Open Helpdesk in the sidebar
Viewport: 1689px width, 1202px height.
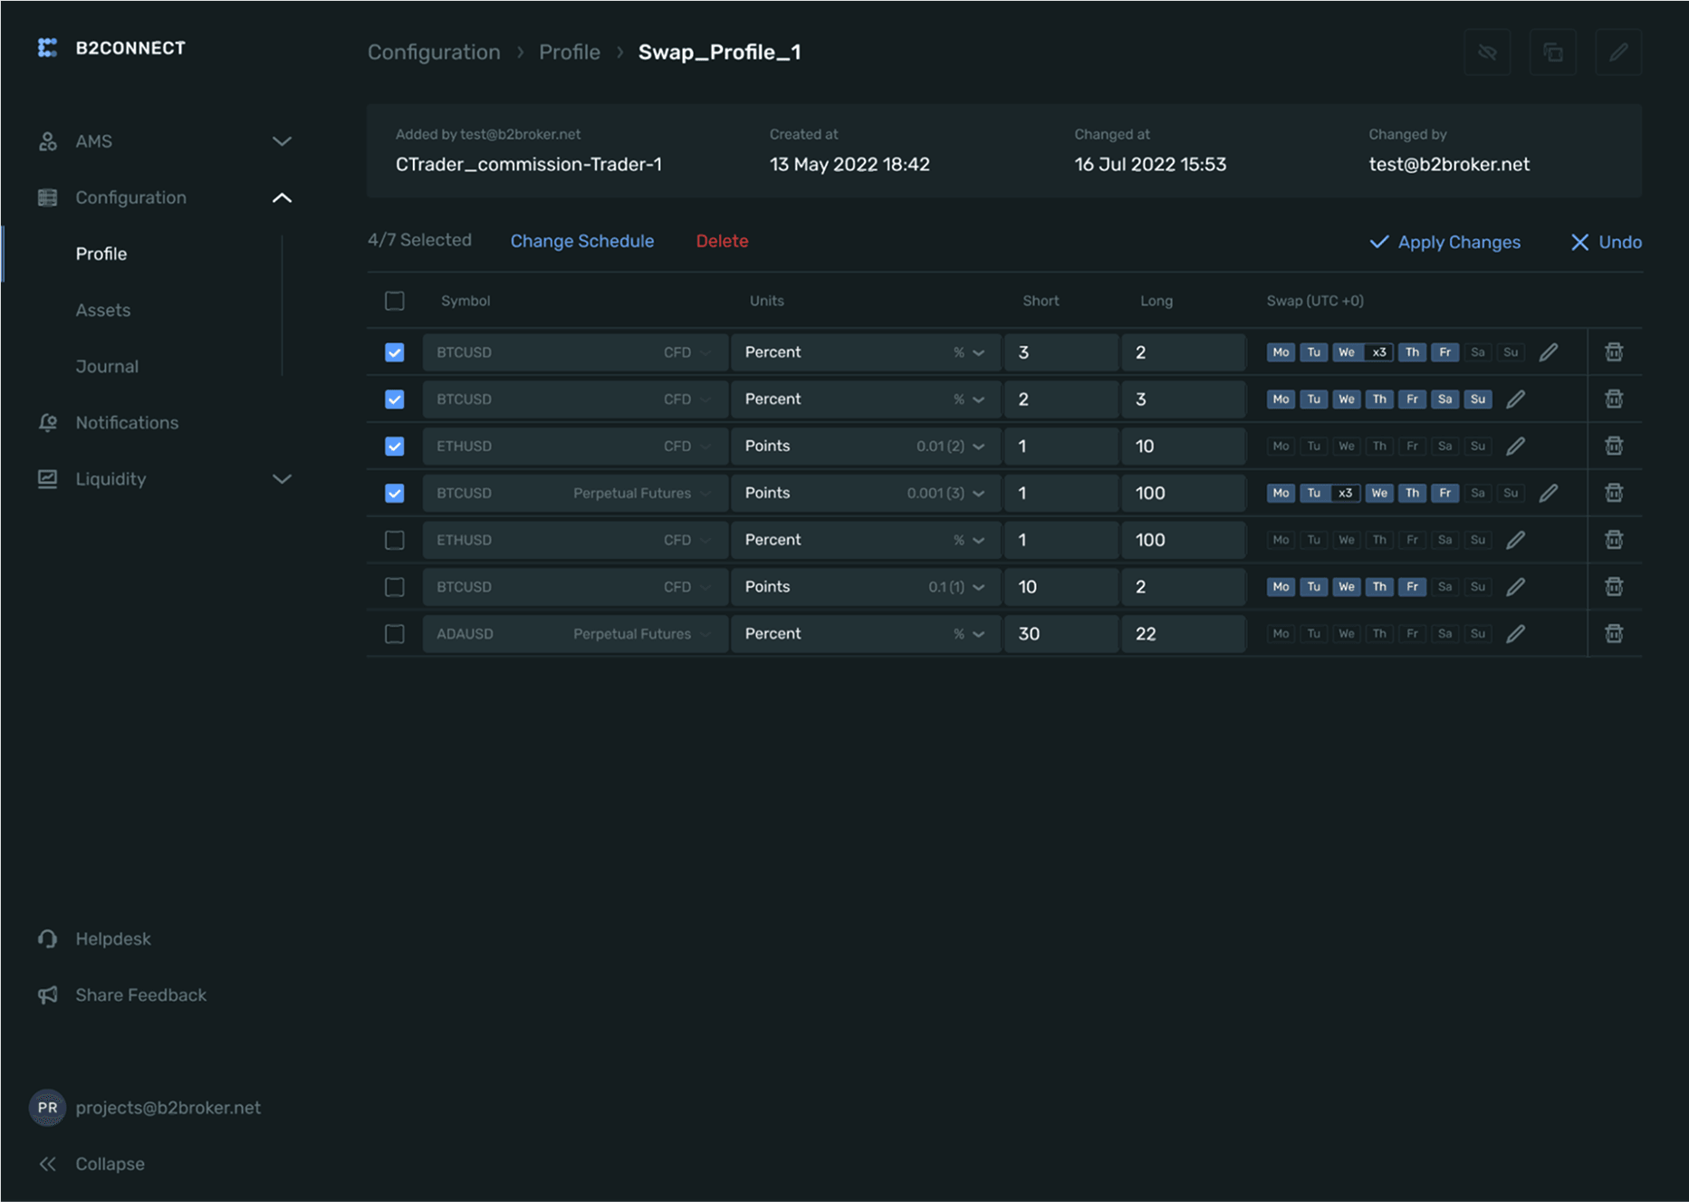113,939
